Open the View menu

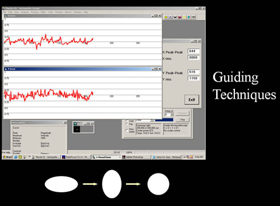17,12
